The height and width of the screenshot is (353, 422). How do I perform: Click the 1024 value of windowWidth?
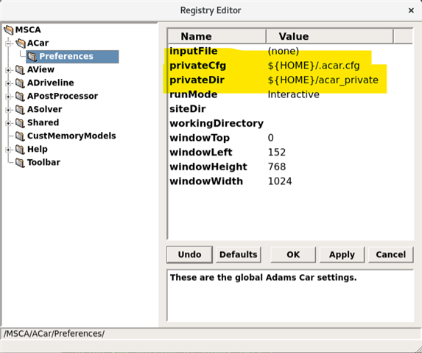[280, 181]
